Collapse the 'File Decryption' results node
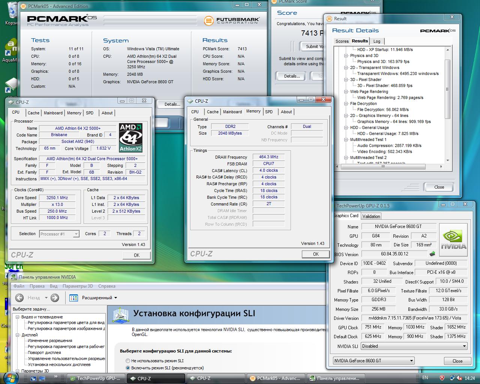Screen dimensions: 480x384 [x=346, y=103]
